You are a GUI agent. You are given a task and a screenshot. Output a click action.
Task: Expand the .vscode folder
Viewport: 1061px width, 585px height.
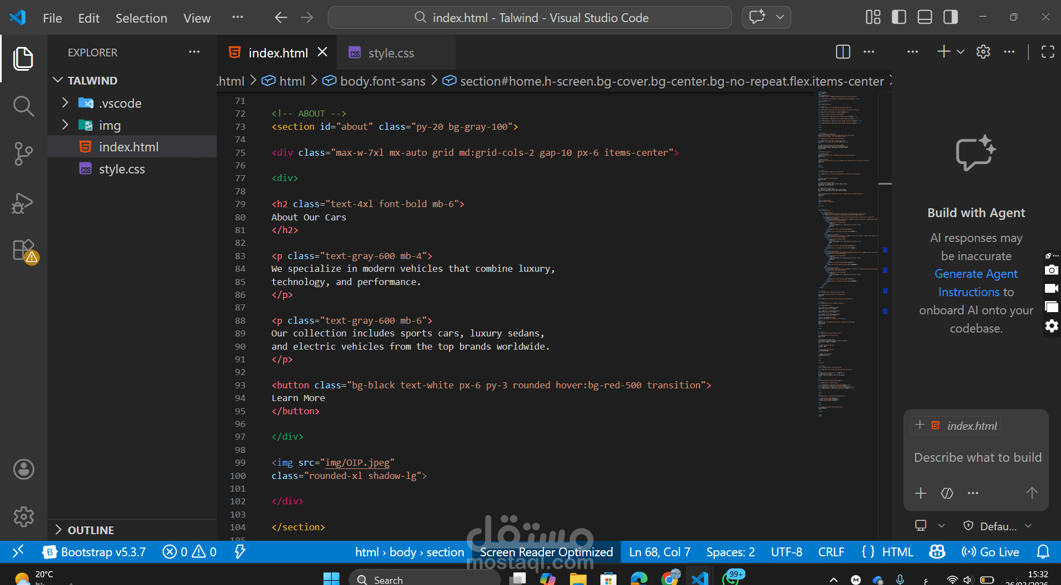tap(133, 103)
